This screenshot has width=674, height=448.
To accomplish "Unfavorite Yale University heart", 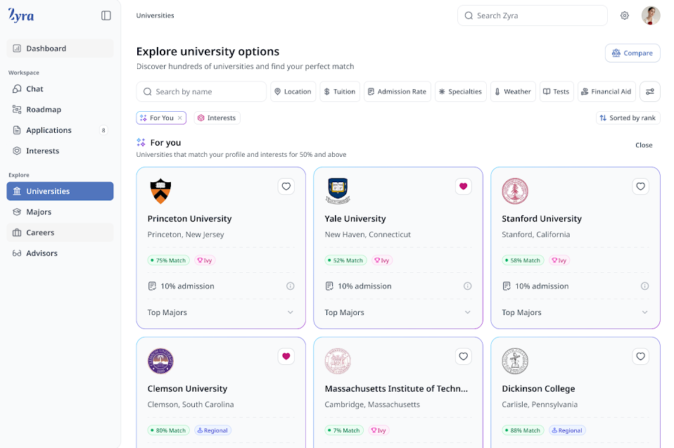I will (464, 186).
